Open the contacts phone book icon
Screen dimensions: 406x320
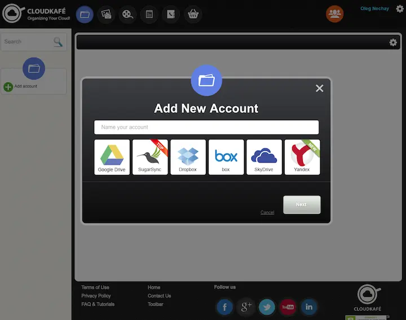point(171,14)
